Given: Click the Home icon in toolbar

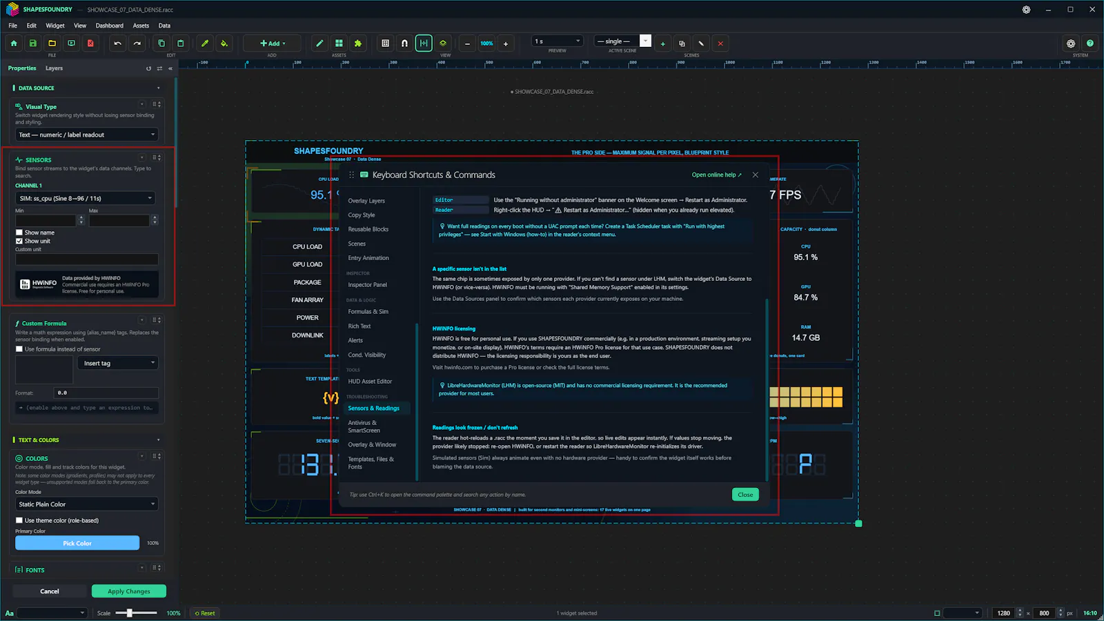Looking at the screenshot, I should click(x=14, y=43).
